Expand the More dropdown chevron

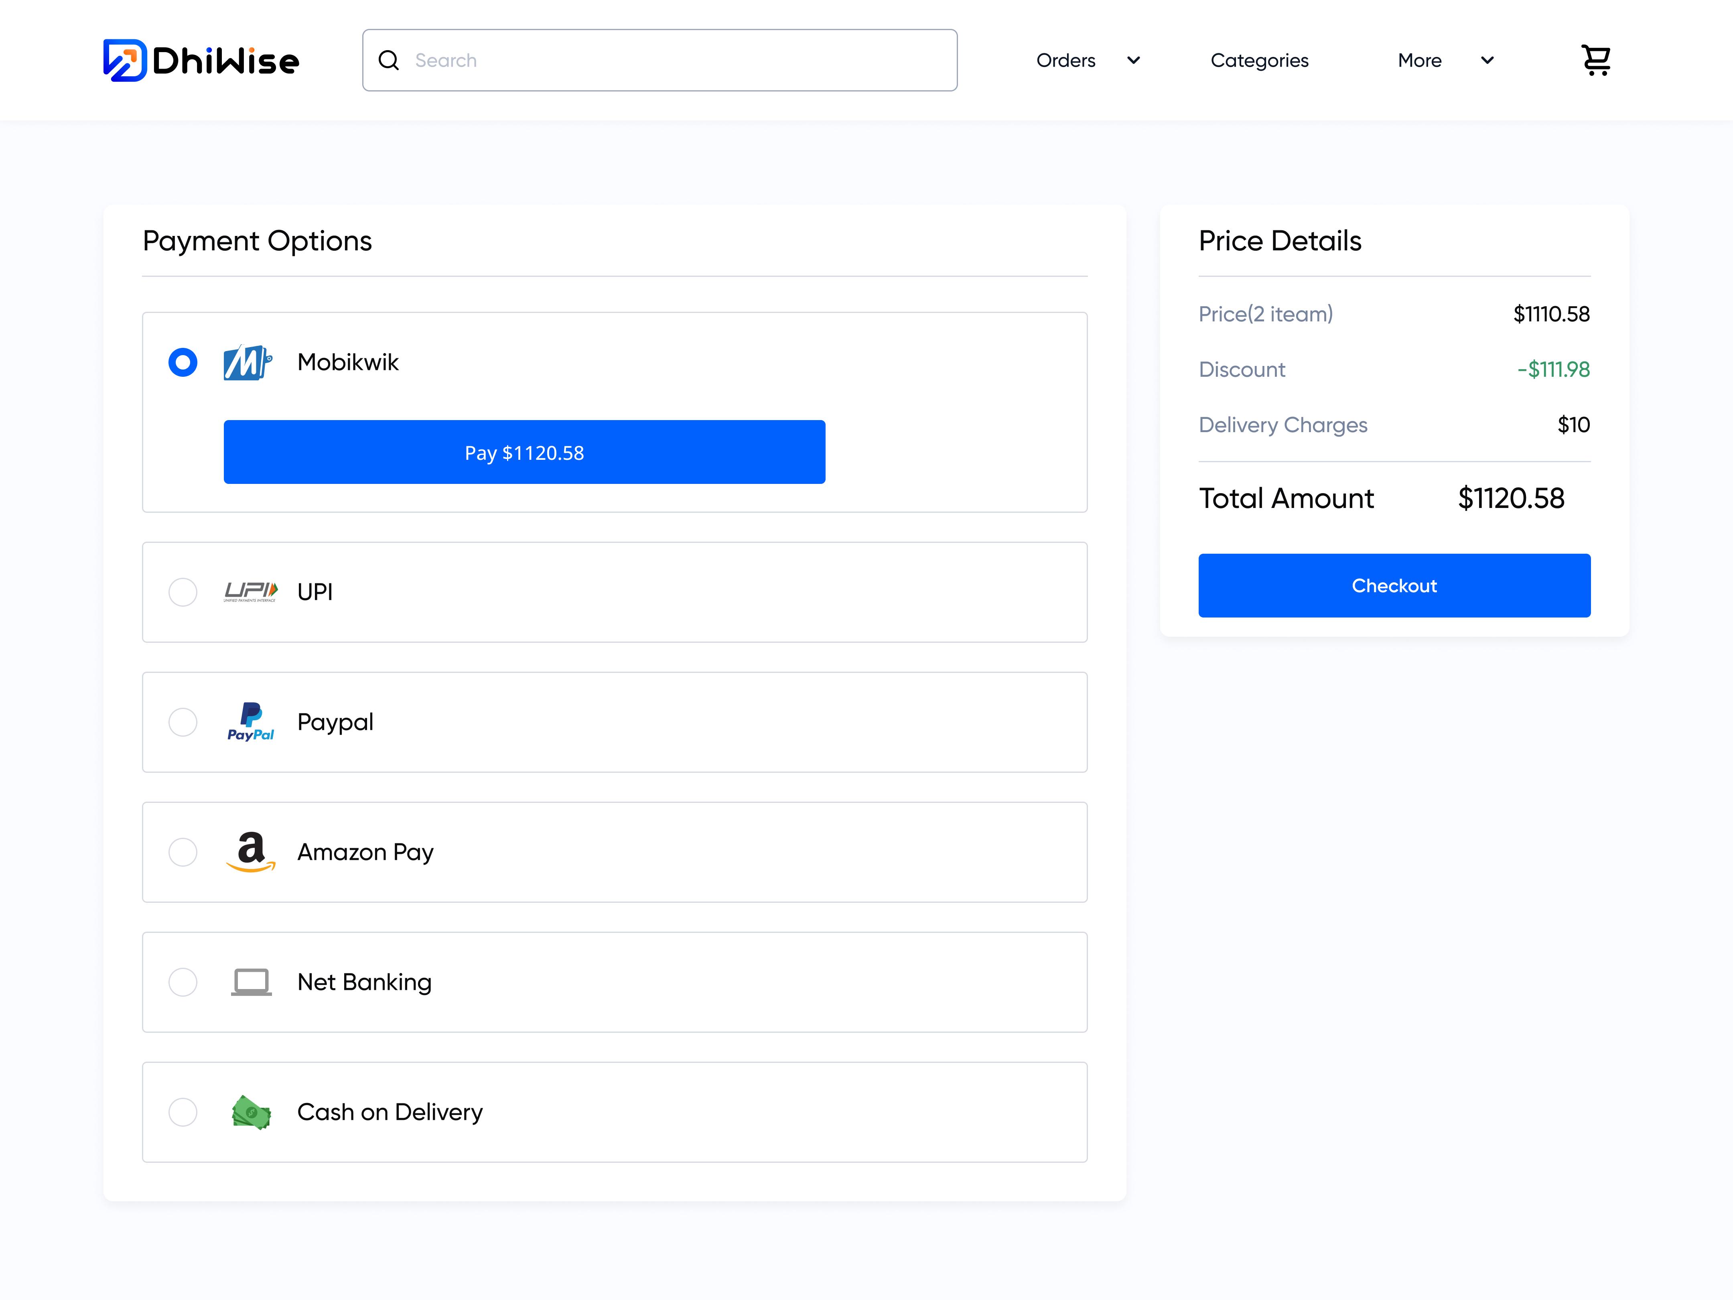click(1487, 60)
